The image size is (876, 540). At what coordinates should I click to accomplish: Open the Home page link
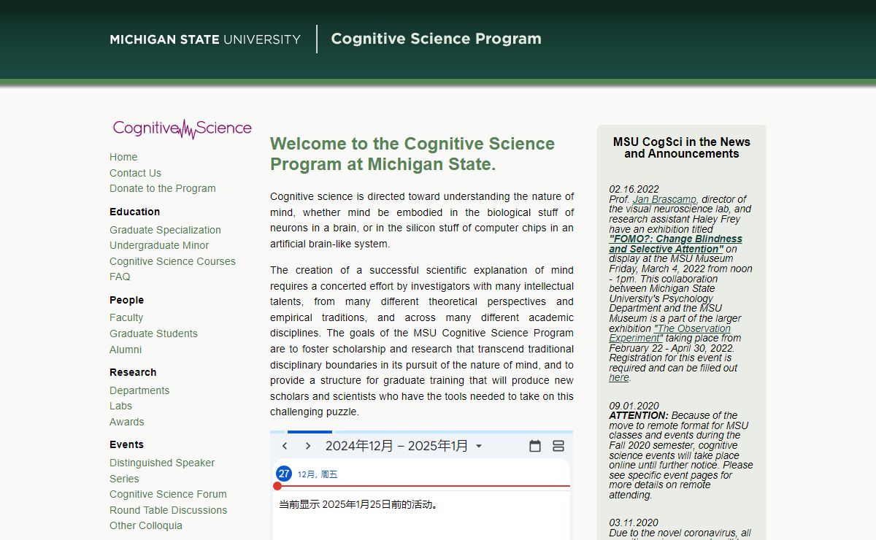click(123, 157)
